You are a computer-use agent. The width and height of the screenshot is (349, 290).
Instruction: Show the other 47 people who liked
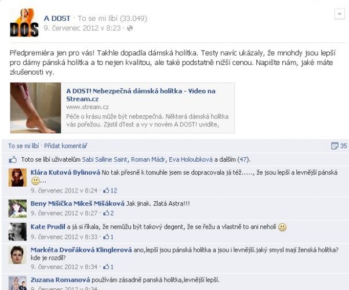(232, 159)
